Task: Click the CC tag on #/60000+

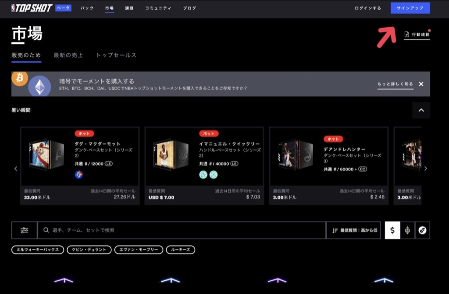Action: click(x=363, y=169)
